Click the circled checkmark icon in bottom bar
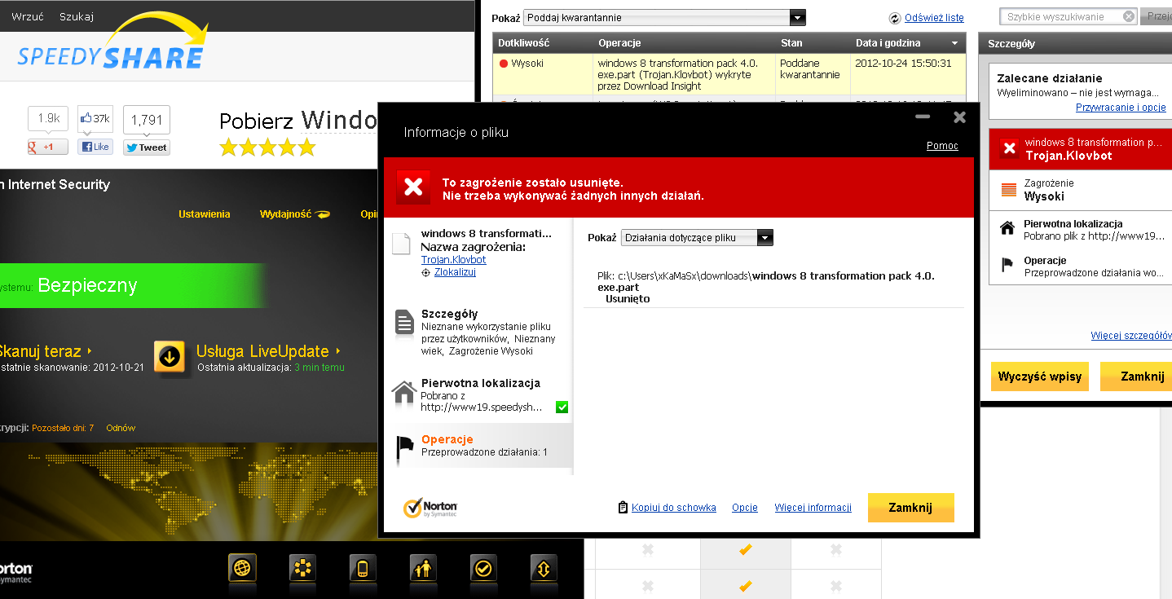Image resolution: width=1172 pixels, height=599 pixels. 483,568
